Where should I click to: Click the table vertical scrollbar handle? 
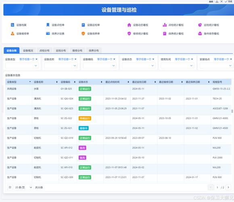click(x=232, y=111)
